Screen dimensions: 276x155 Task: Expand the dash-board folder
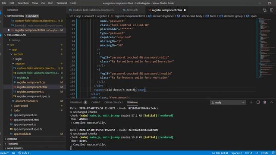[21, 105]
